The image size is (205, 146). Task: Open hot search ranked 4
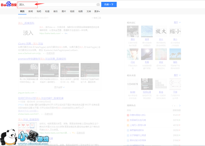click(137, 130)
